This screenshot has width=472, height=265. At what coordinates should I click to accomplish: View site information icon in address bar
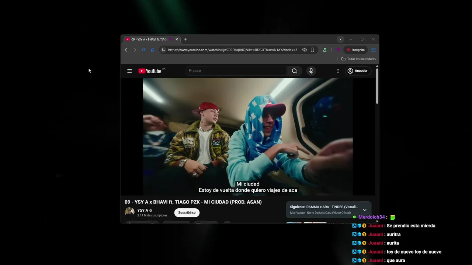(x=163, y=50)
